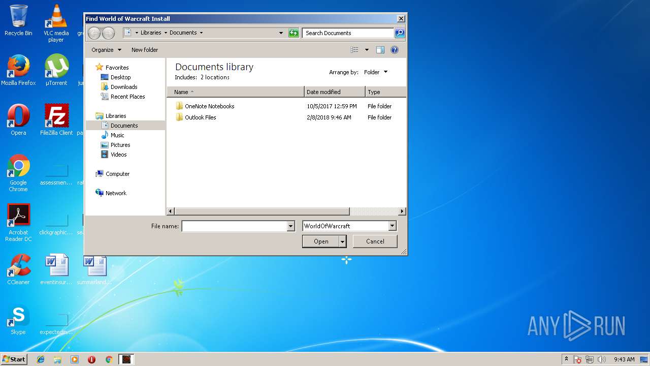Screen dimensions: 650x366
Task: Click the Forward navigation arrow in dialog
Action: click(x=108, y=33)
